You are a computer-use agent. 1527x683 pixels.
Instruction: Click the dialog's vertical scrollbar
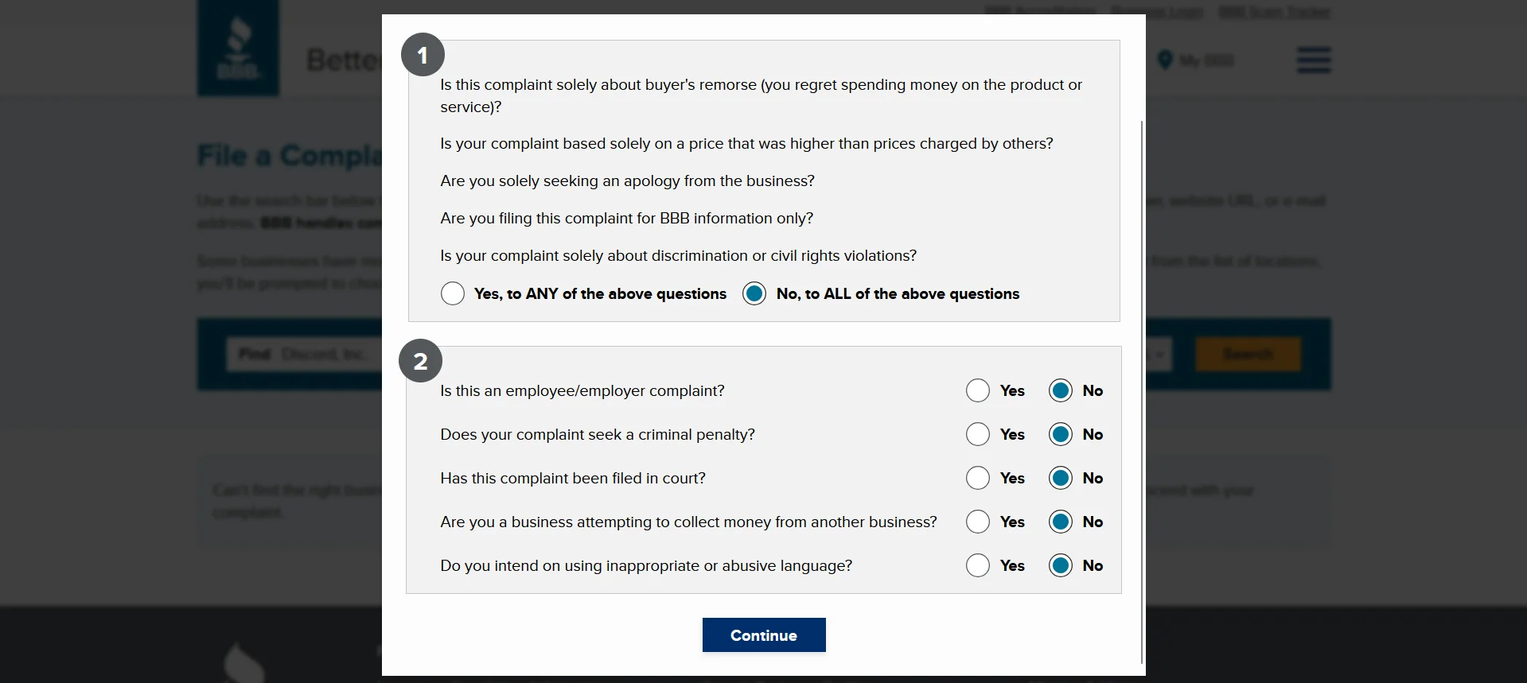click(x=1142, y=390)
